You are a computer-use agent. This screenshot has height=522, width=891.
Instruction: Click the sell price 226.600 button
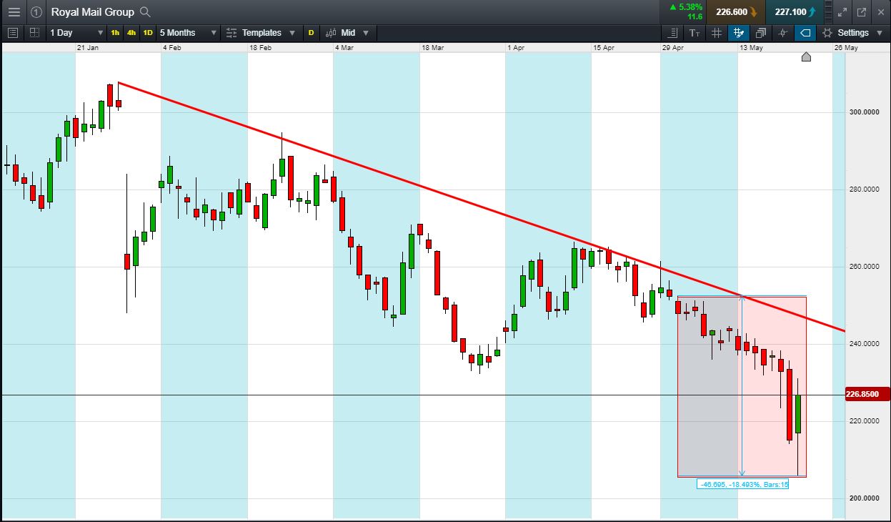736,11
